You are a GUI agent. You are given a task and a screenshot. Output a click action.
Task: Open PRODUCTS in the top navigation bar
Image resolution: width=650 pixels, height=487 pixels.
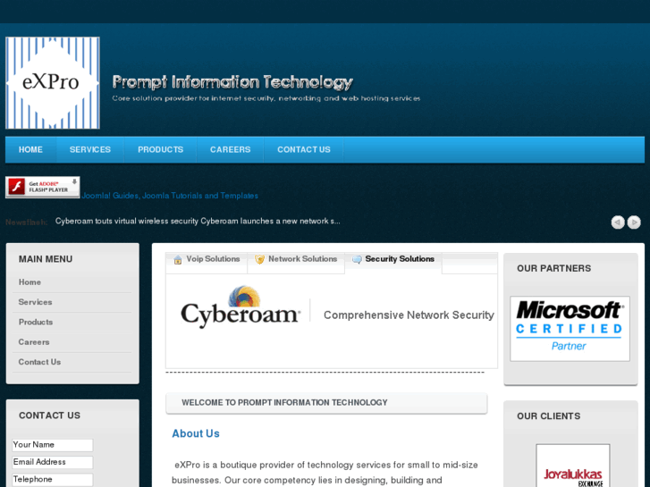click(x=160, y=149)
